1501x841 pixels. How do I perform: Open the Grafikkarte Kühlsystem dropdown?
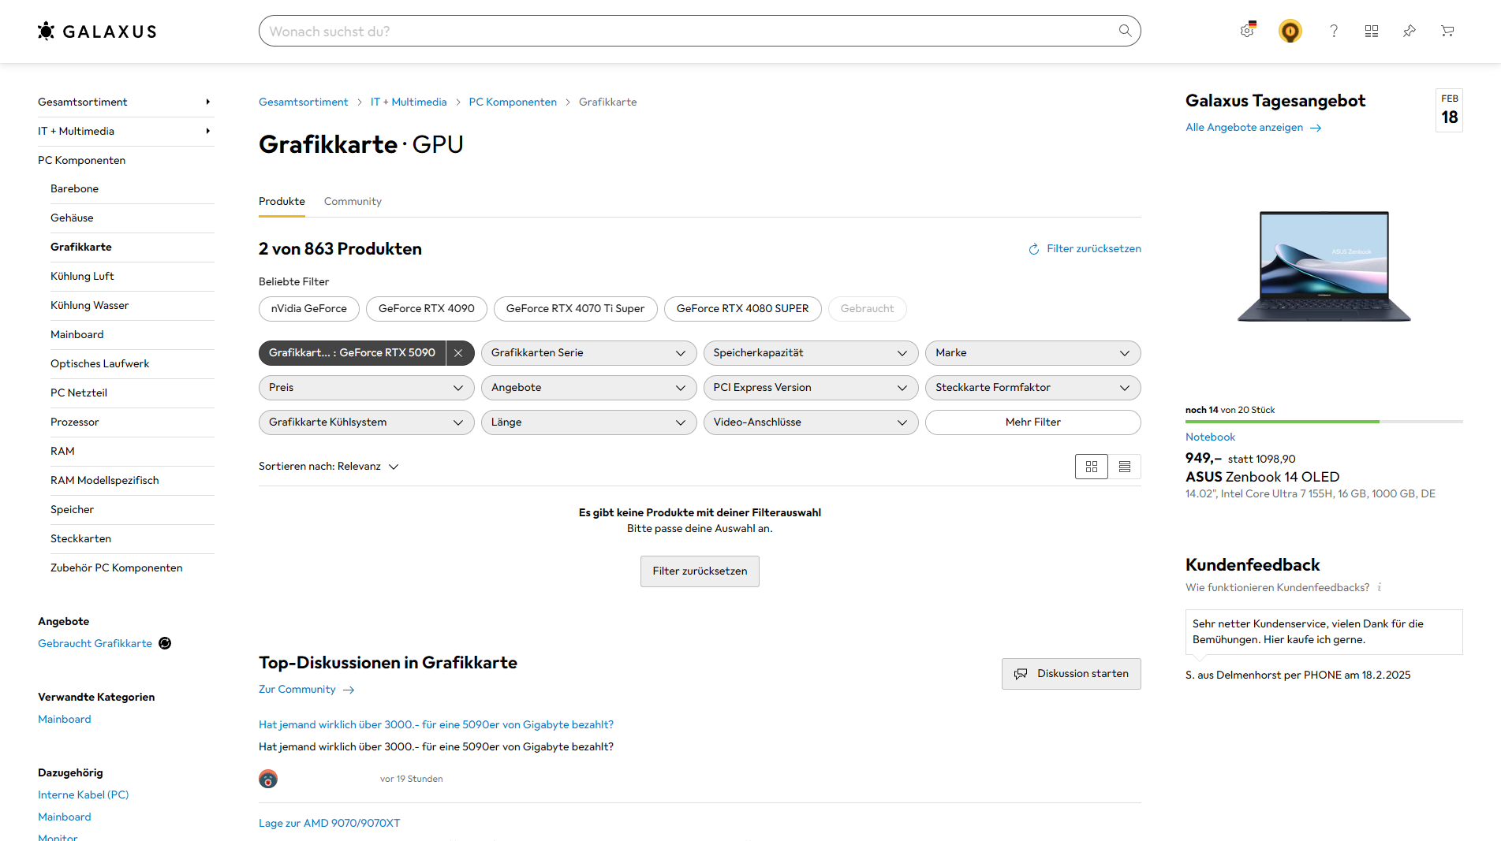coord(367,422)
